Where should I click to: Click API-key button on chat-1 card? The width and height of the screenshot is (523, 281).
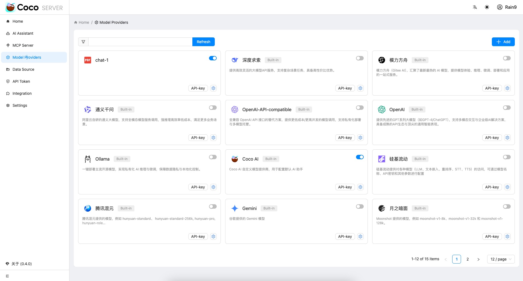(198, 88)
